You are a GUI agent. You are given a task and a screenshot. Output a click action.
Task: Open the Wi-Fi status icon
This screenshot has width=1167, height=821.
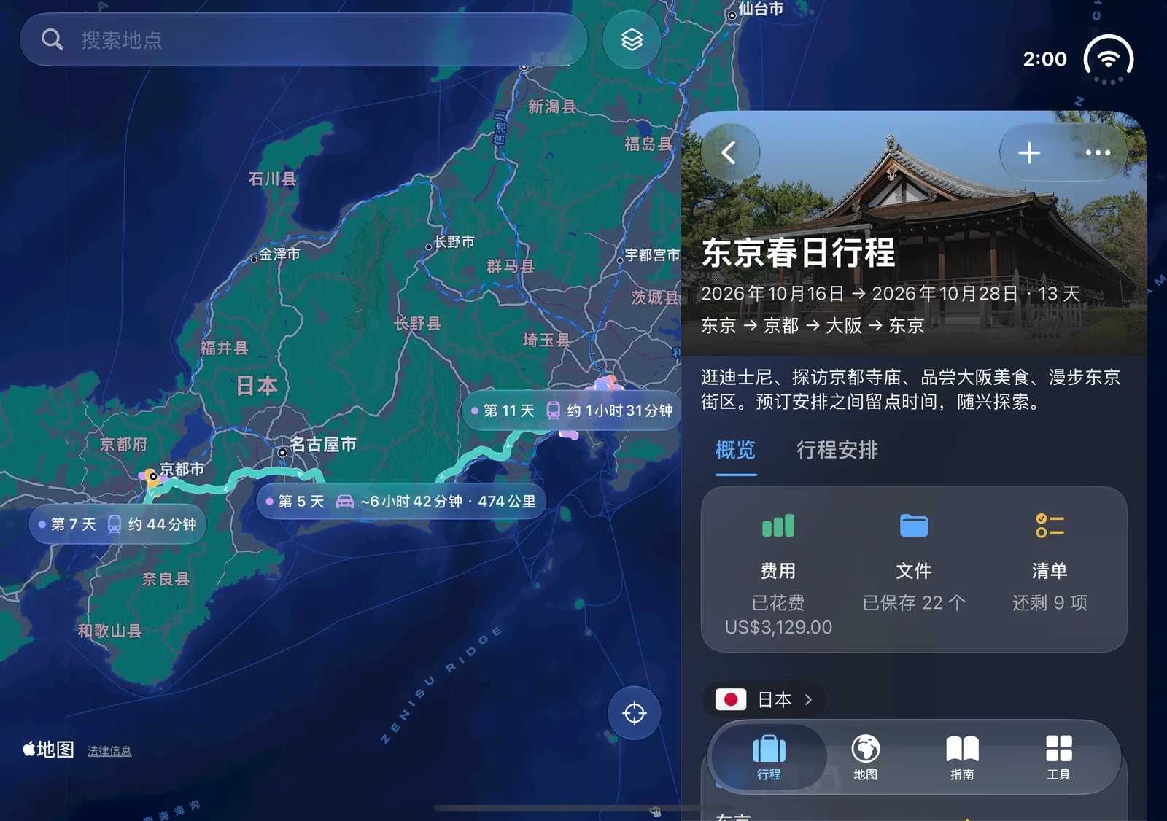[1109, 59]
